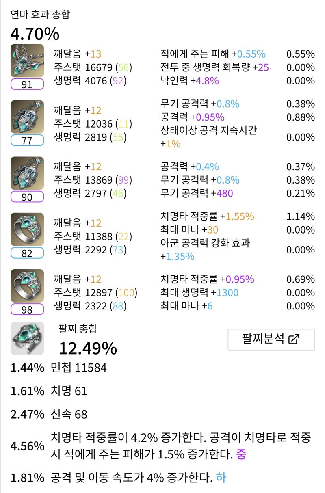Click the 민첩 11584 stat row
This screenshot has width=325, height=493.
(59, 368)
